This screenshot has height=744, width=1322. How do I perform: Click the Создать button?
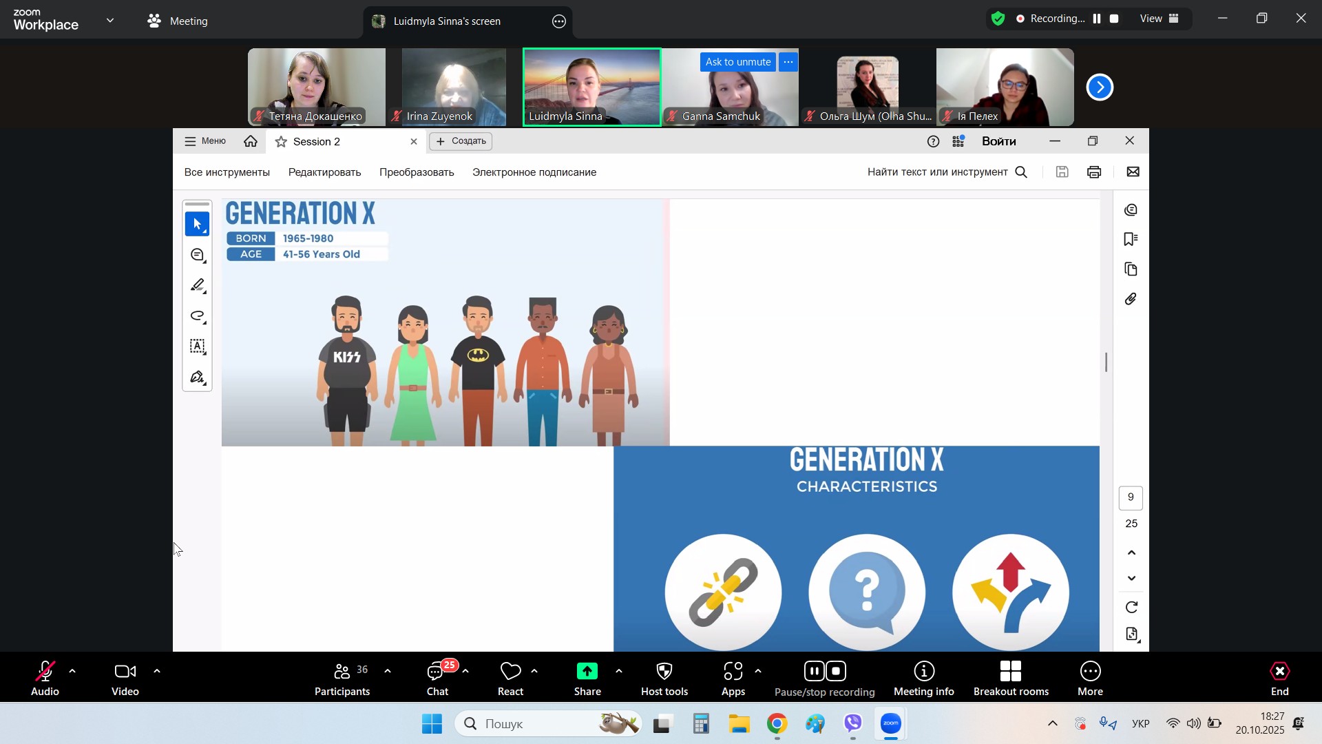[x=461, y=141]
